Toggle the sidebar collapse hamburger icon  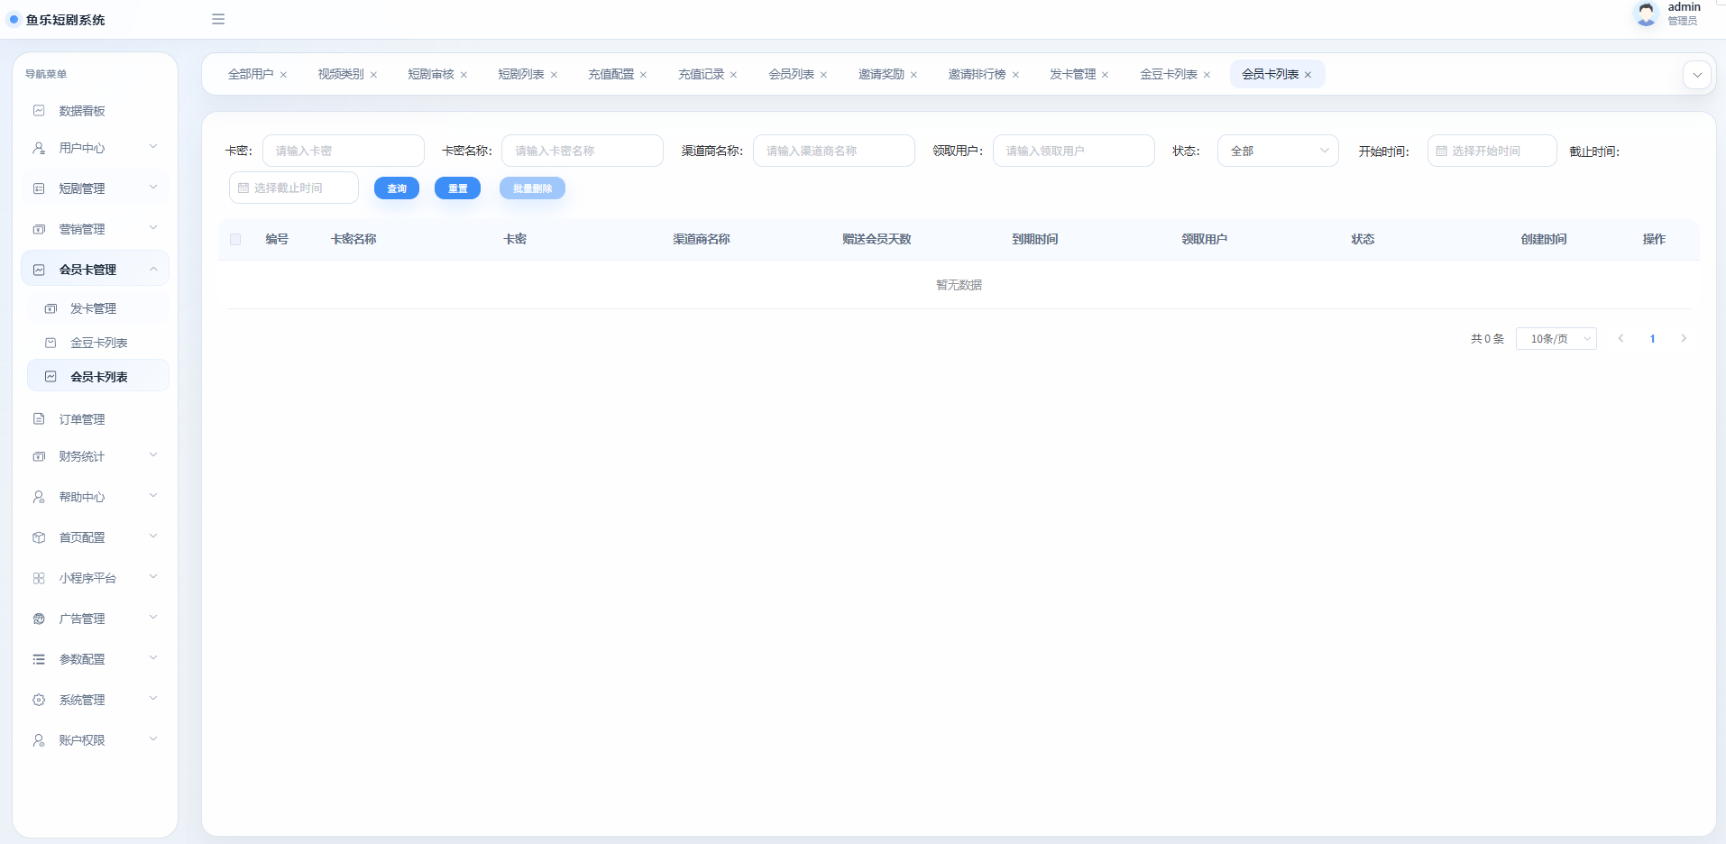[218, 19]
